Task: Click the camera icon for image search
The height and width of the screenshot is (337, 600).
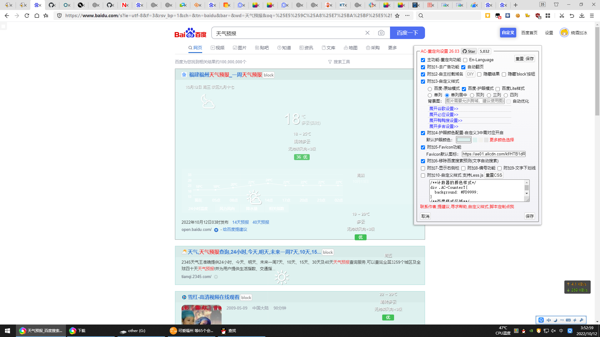Action: pos(381,32)
